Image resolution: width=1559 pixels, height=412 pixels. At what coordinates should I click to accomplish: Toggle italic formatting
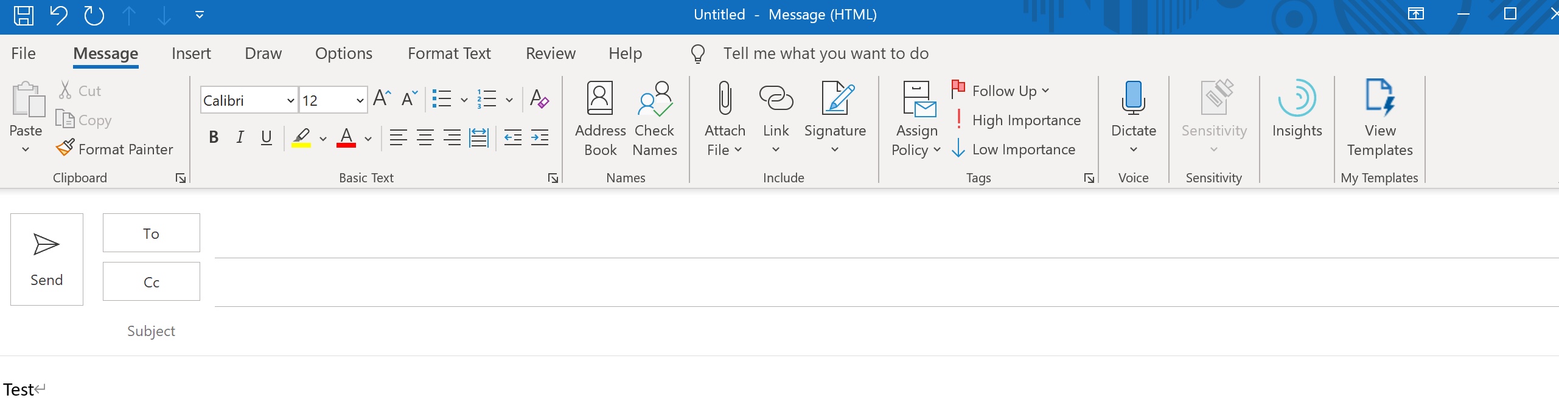[240, 137]
